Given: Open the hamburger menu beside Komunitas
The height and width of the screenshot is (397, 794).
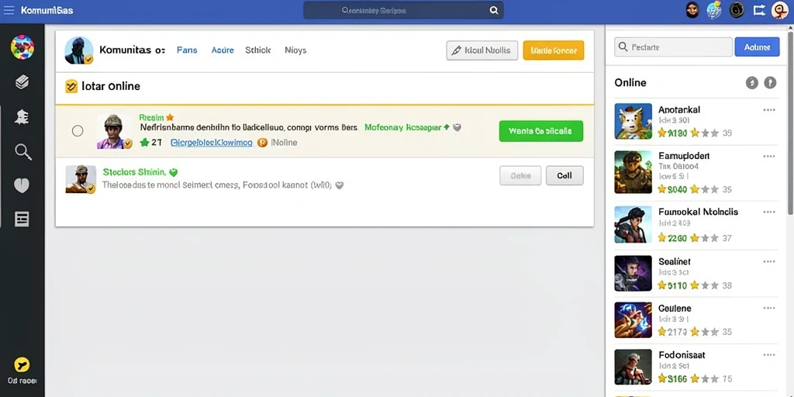Looking at the screenshot, I should [9, 10].
